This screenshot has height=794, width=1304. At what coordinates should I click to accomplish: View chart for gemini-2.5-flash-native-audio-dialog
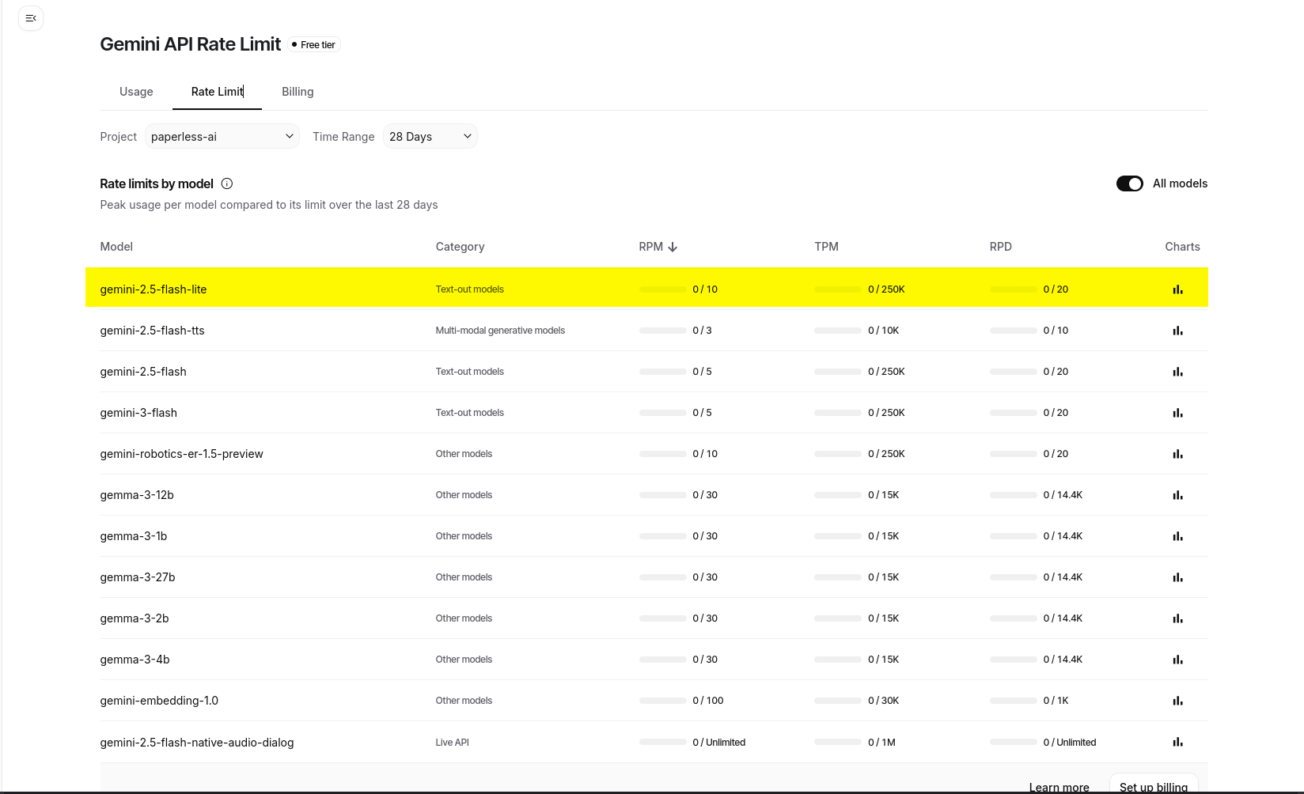pyautogui.click(x=1177, y=742)
